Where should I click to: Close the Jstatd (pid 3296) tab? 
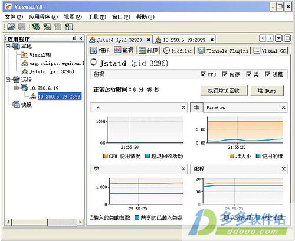(x=149, y=40)
